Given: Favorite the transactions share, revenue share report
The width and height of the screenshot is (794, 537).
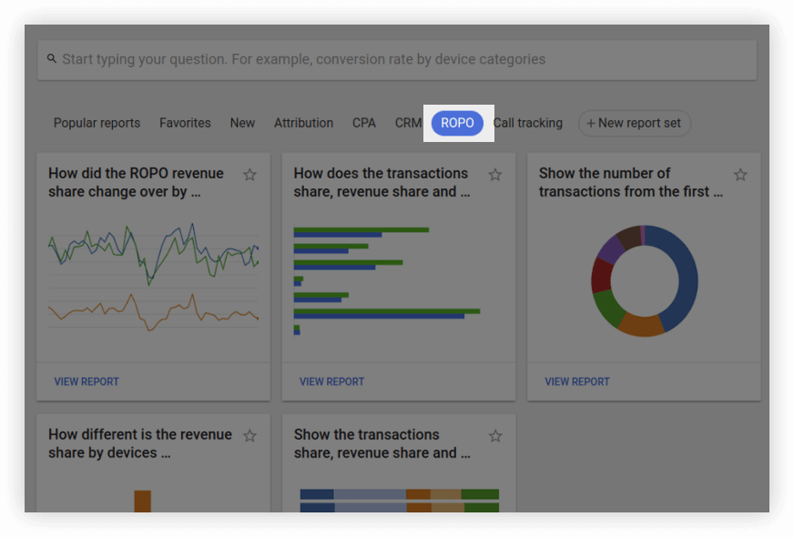Looking at the screenshot, I should [495, 175].
